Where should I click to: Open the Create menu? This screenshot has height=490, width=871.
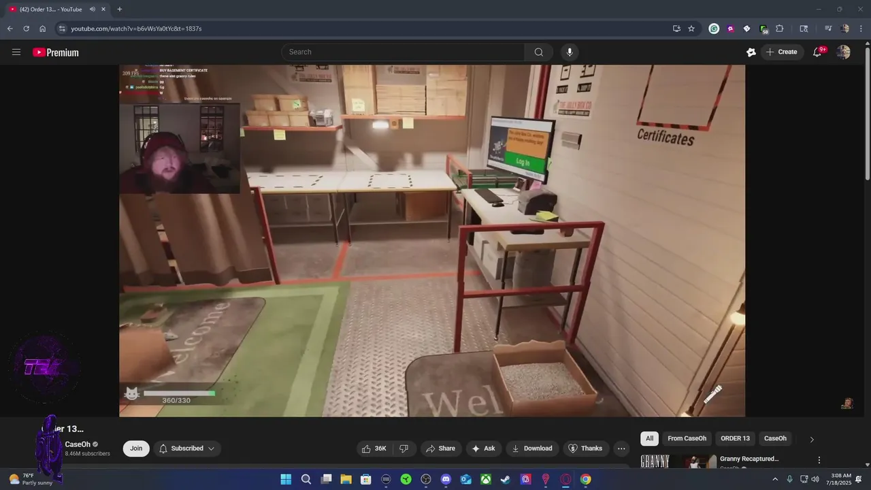pyautogui.click(x=781, y=52)
